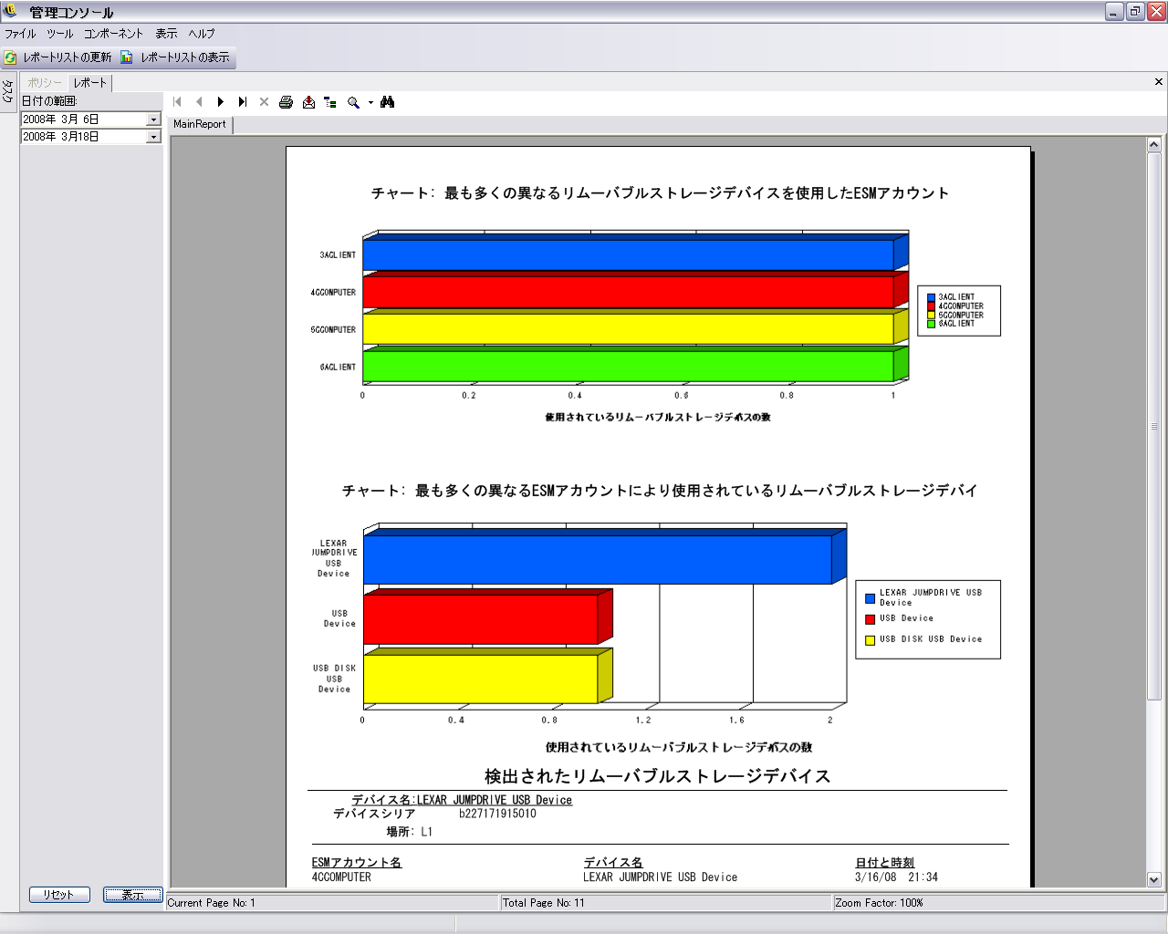Go to the next report page

(221, 102)
